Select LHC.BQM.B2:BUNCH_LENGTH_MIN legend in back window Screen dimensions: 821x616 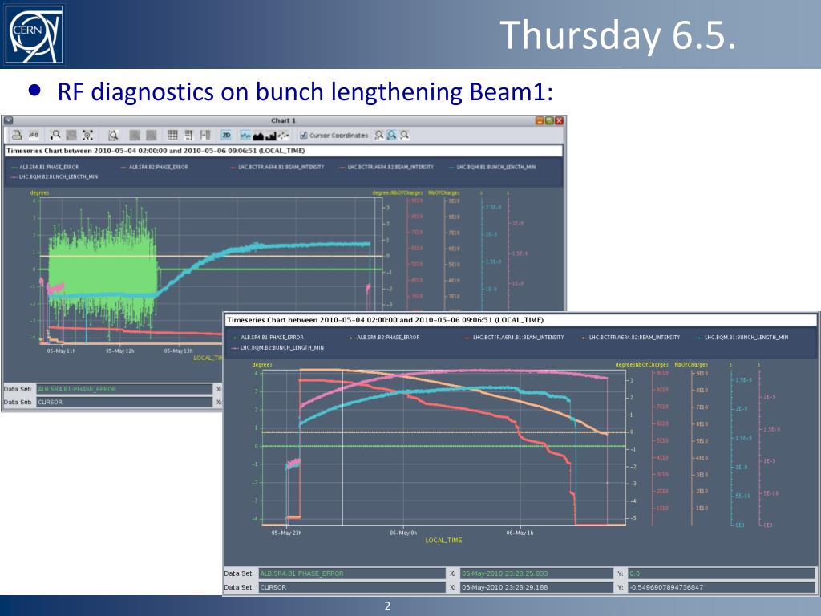point(54,177)
